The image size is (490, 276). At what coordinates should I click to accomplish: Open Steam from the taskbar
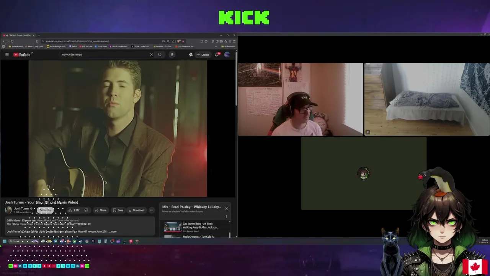point(80,242)
